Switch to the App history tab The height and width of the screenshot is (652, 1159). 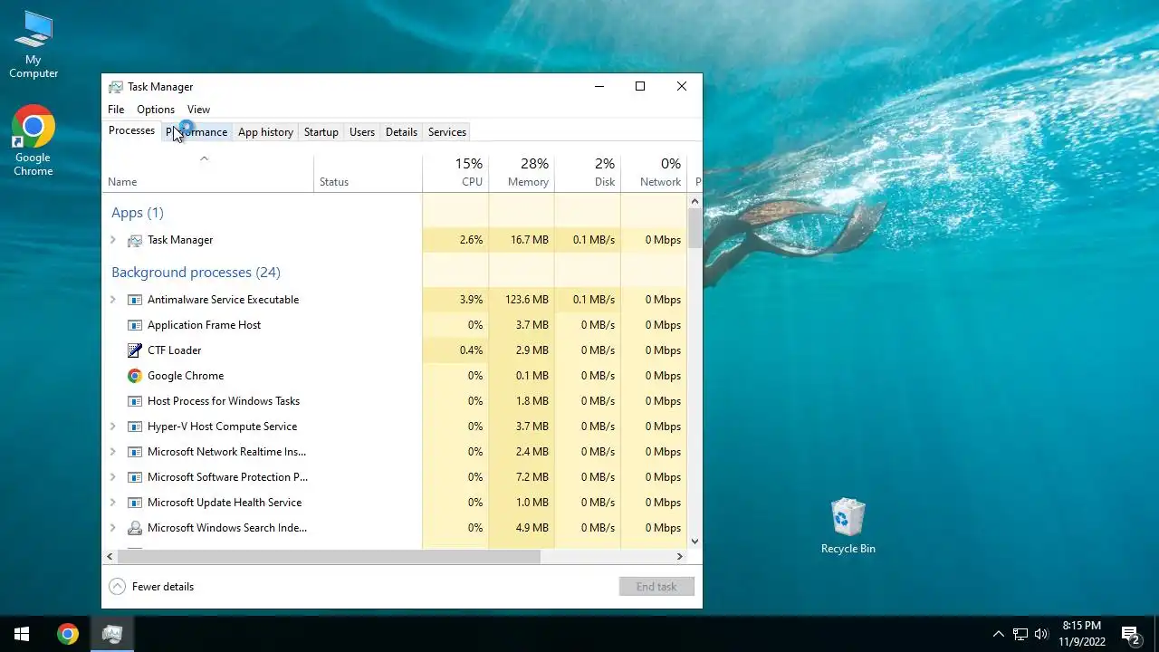(x=265, y=132)
